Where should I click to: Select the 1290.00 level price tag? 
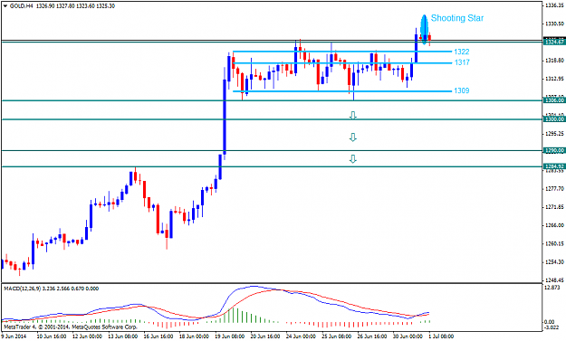[555, 151]
